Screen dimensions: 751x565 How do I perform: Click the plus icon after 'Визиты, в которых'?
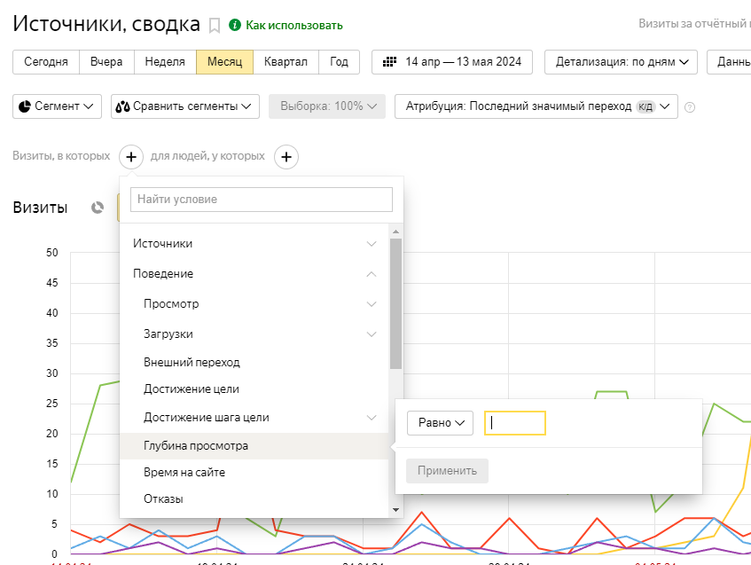point(130,157)
